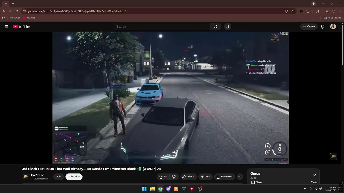344x193 pixels.
Task: Open YouTube notifications bell
Action: (x=323, y=27)
